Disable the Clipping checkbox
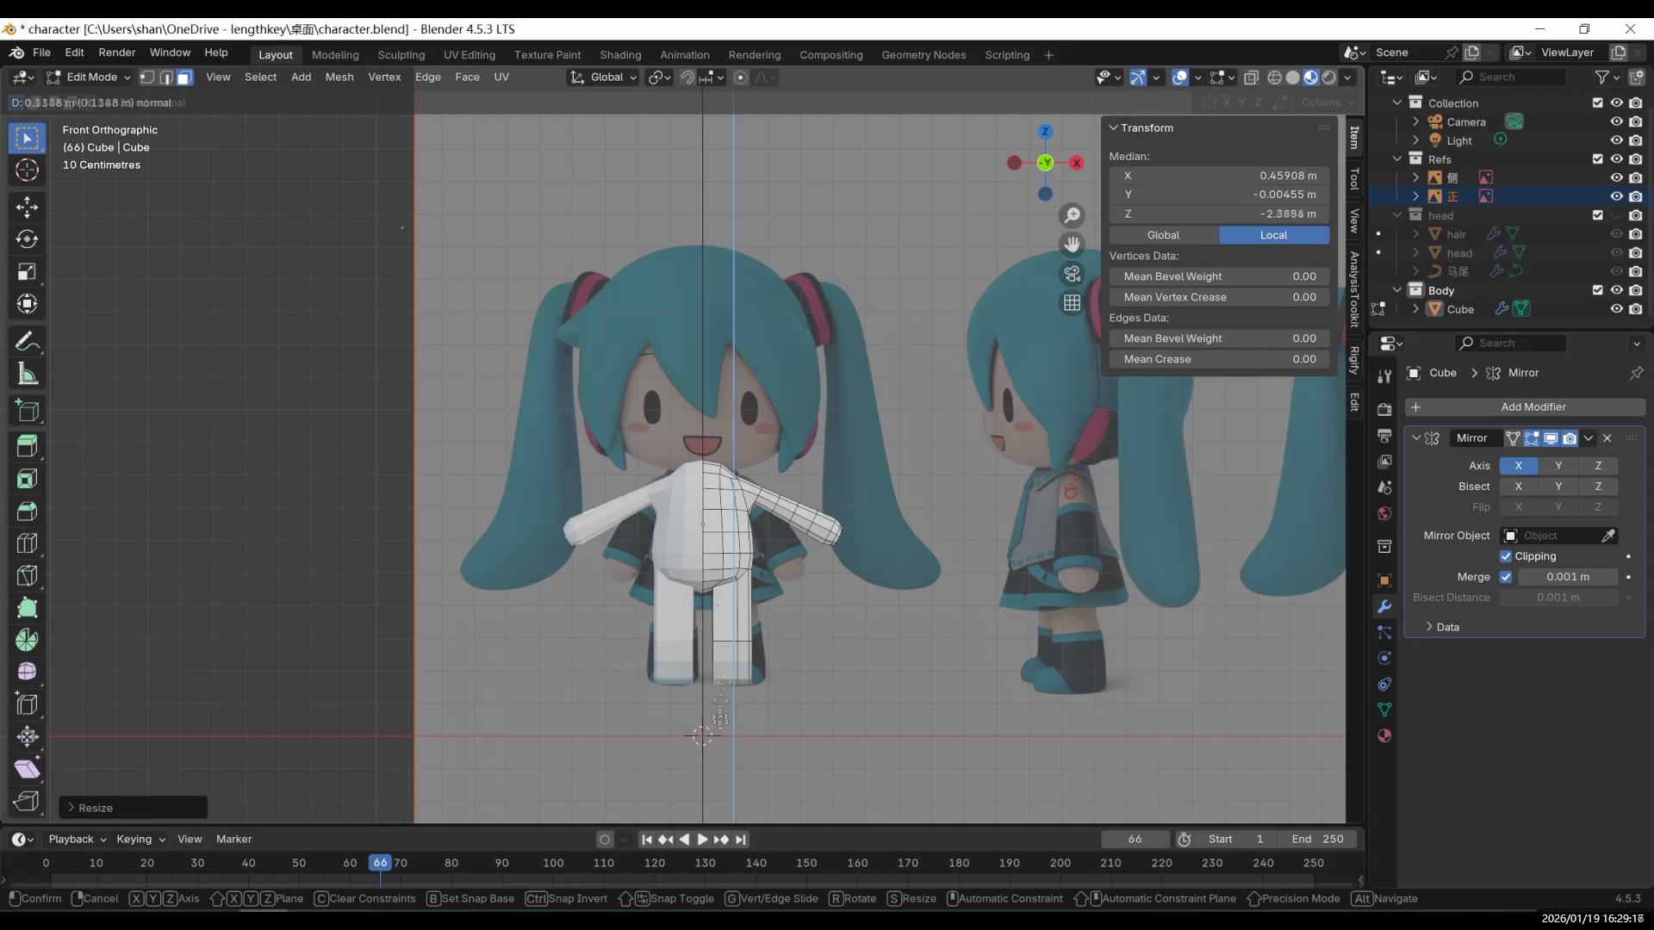The image size is (1654, 930). pyautogui.click(x=1506, y=556)
